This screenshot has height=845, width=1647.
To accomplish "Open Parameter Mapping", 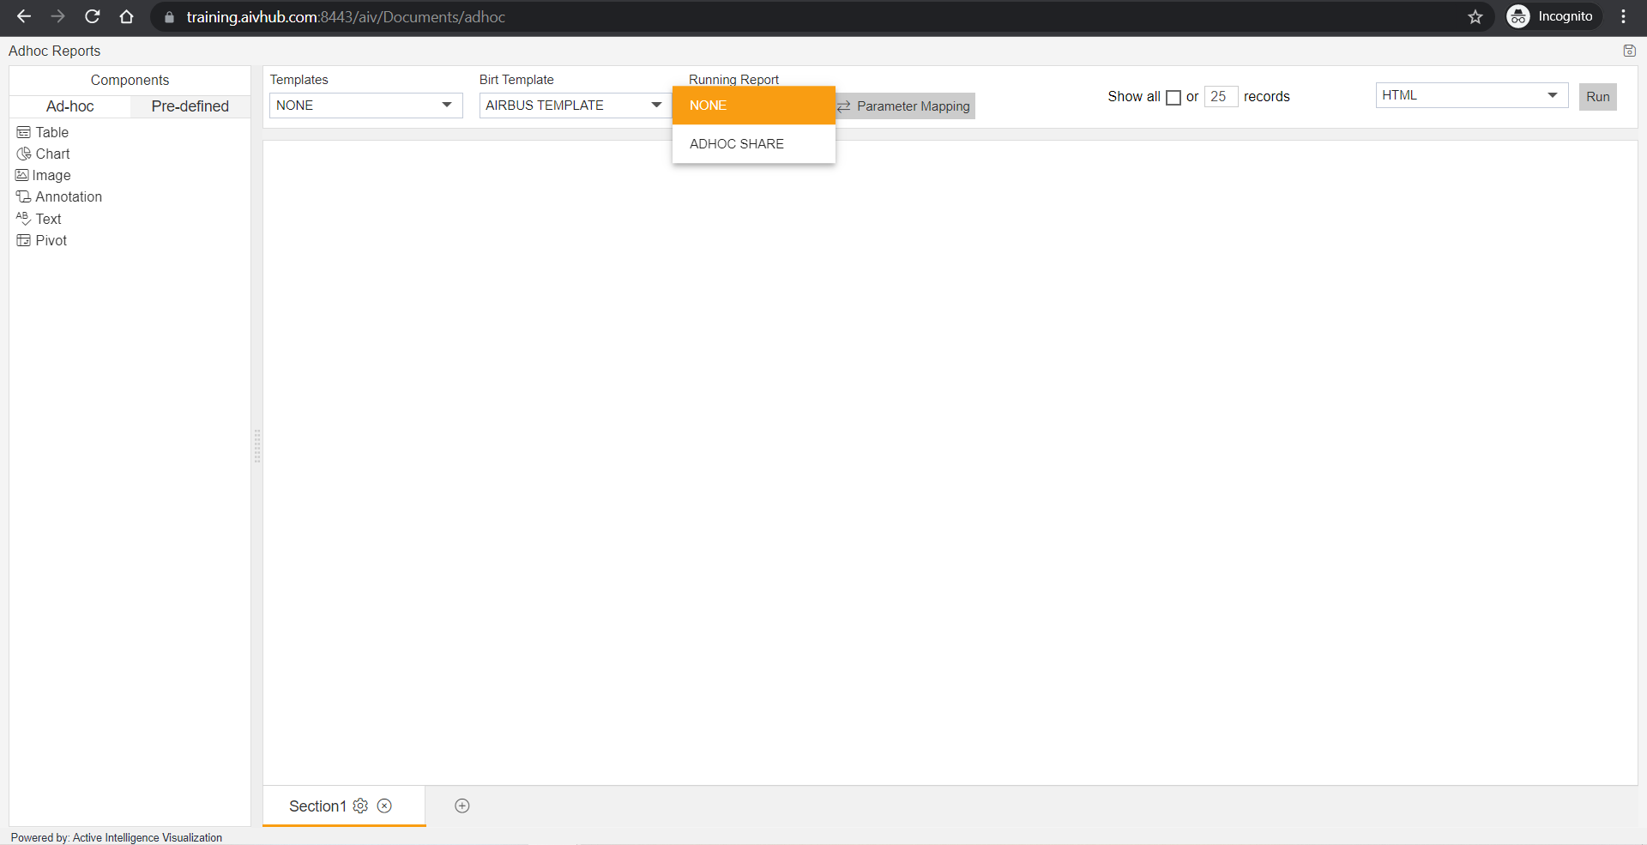I will click(x=905, y=106).
